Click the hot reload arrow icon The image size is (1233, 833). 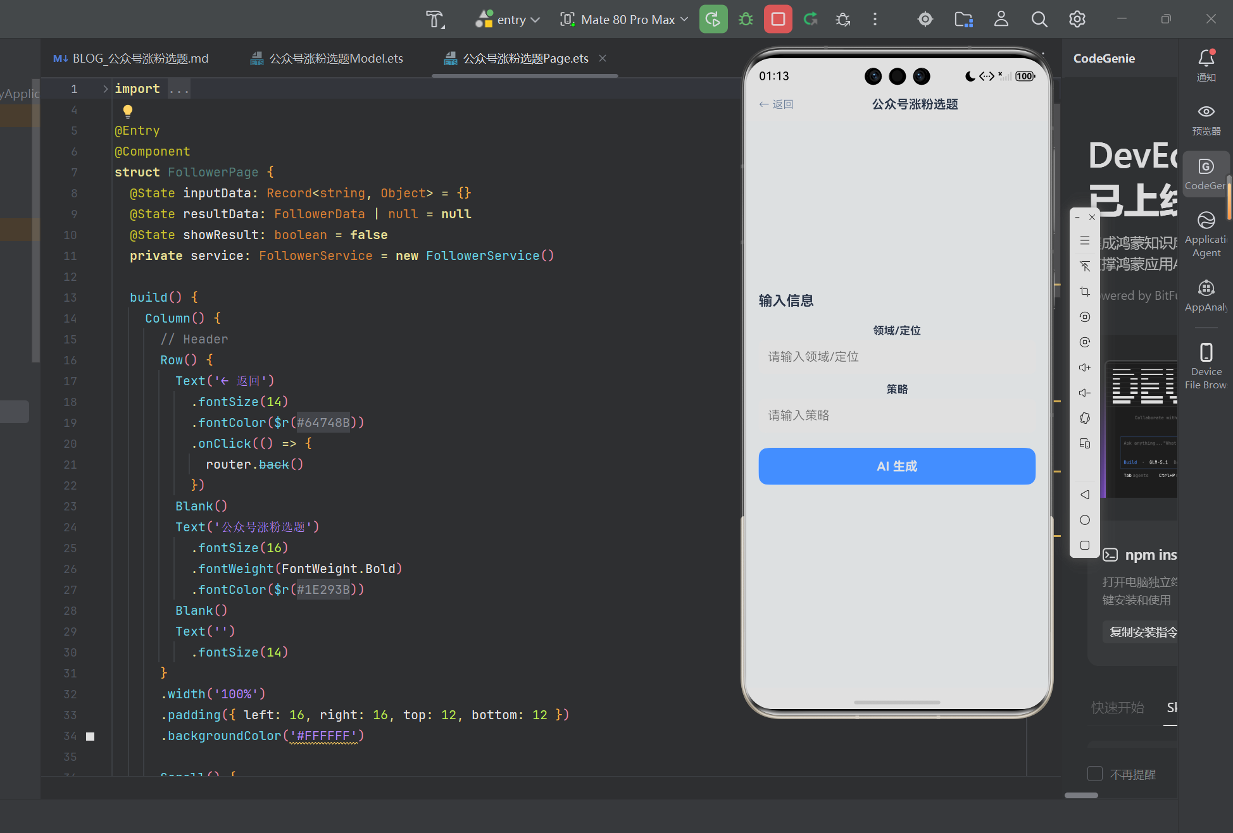pyautogui.click(x=811, y=20)
